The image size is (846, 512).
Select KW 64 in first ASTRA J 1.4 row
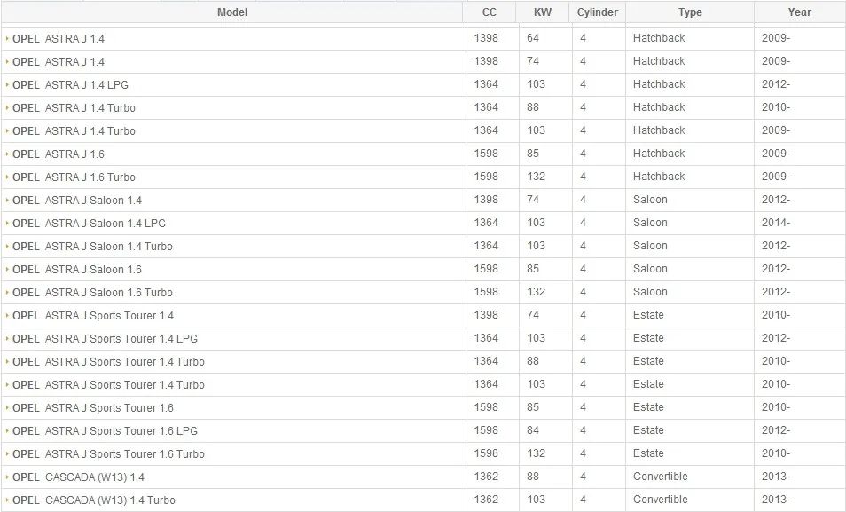coord(533,38)
